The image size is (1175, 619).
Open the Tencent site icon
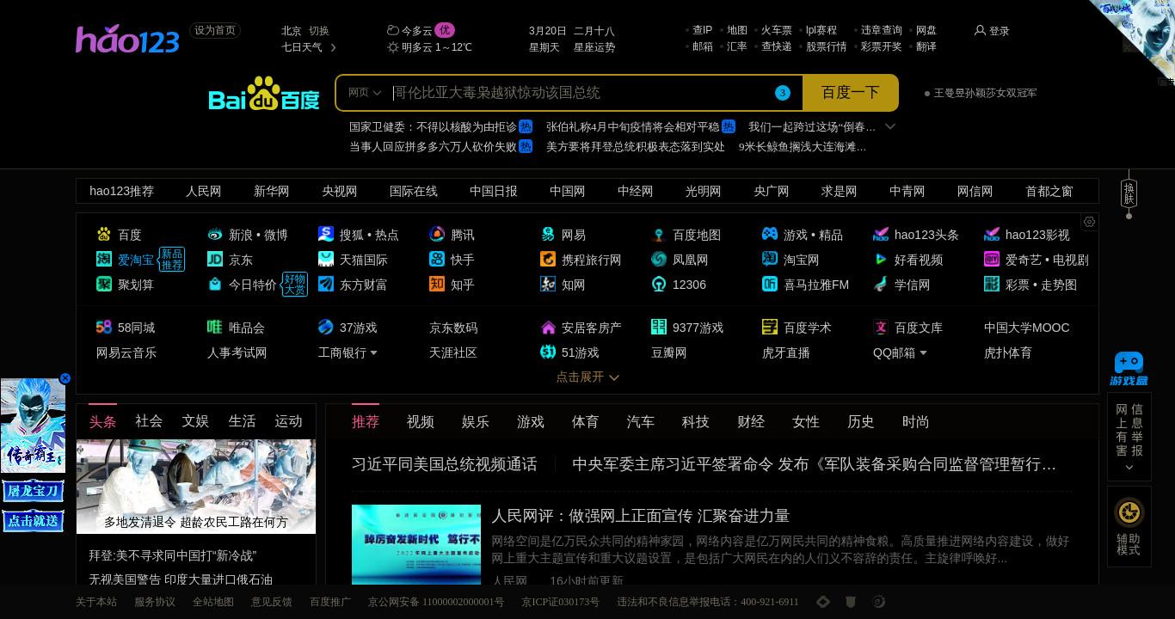pos(437,234)
